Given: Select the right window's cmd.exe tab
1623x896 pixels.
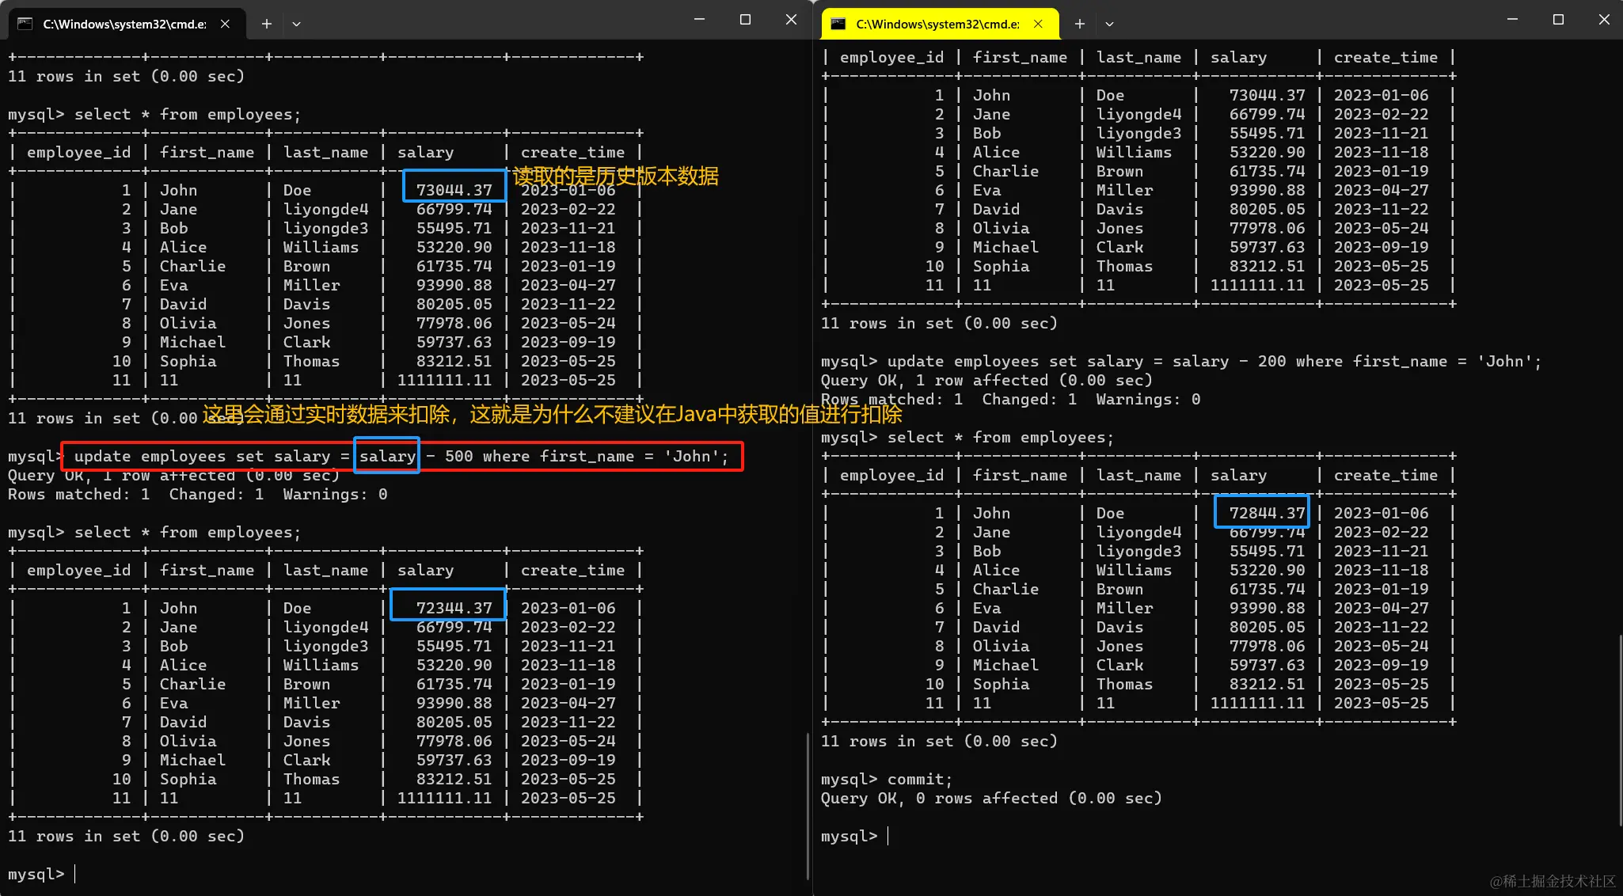Looking at the screenshot, I should [940, 24].
